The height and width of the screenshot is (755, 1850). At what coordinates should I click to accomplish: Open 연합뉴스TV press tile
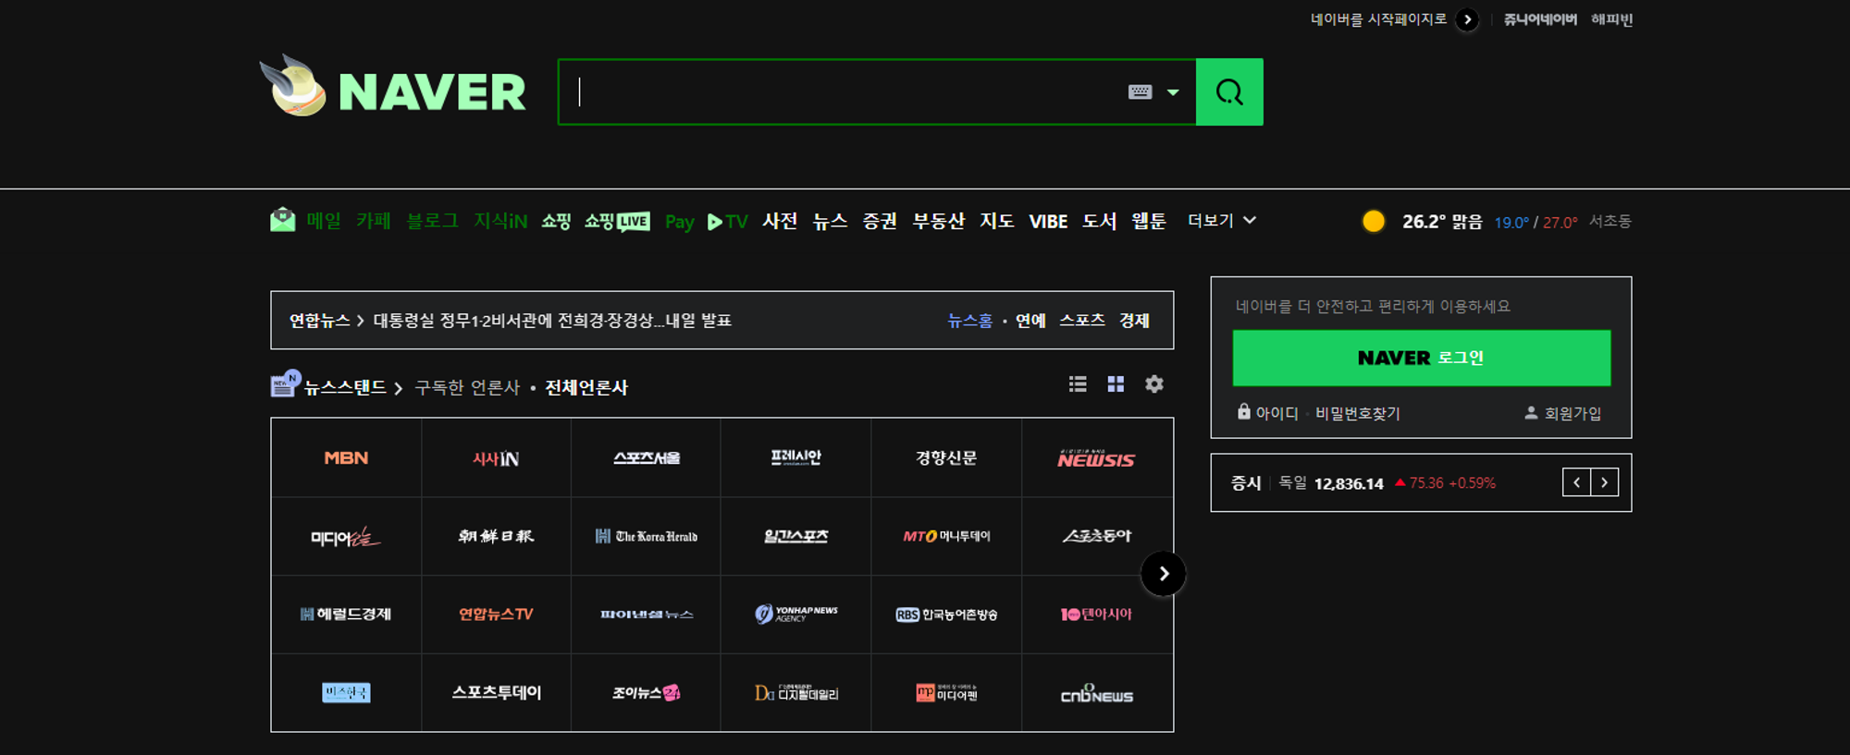tap(496, 615)
